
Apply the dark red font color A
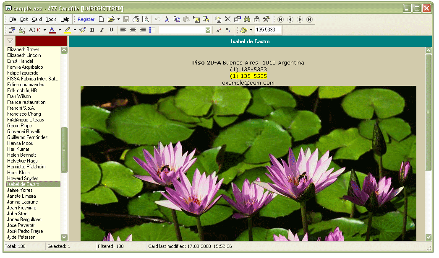coord(52,30)
